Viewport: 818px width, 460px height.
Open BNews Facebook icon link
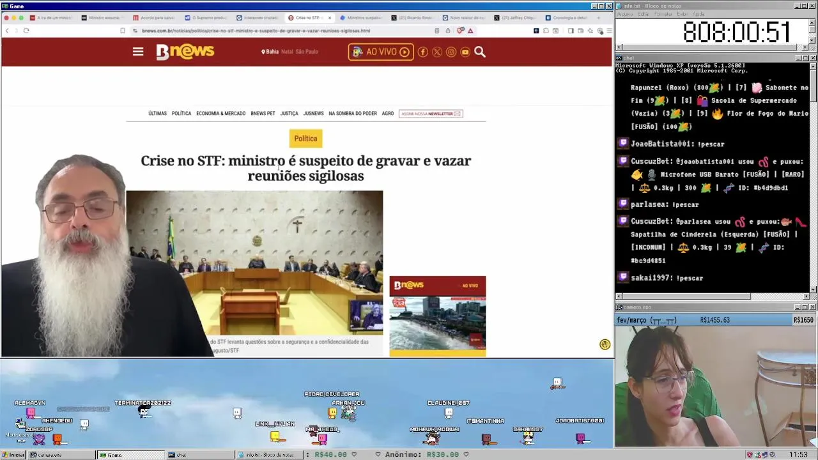click(422, 52)
